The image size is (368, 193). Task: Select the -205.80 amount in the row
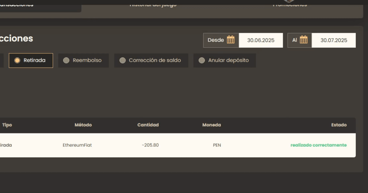[x=150, y=145]
